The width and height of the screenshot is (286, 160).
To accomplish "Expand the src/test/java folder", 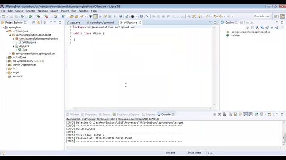I will [7, 57].
